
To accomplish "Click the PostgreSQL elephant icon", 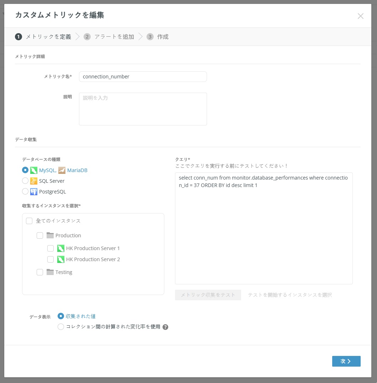I will (x=34, y=192).
